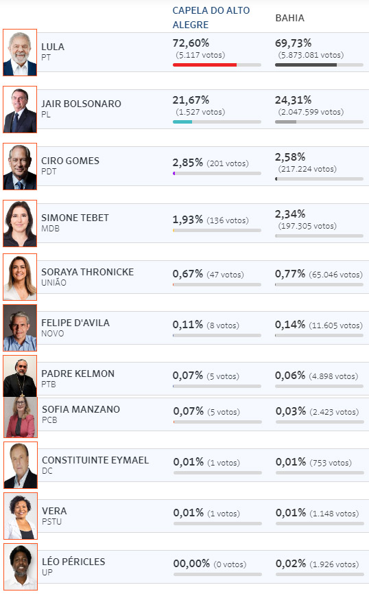Select Ciro Gomes candidate photo
The width and height of the screenshot is (369, 596).
pyautogui.click(x=20, y=166)
